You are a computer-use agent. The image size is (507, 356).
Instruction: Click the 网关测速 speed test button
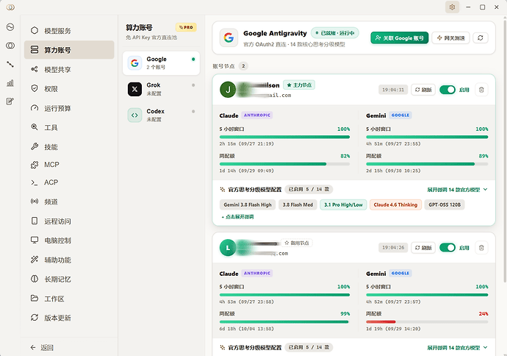coord(450,38)
